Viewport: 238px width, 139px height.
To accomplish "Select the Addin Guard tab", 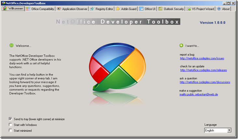I will coord(126,9).
